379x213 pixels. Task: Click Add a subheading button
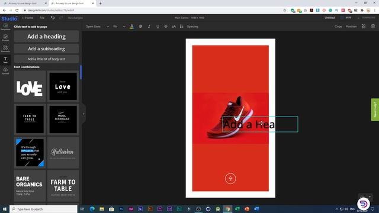(x=46, y=49)
